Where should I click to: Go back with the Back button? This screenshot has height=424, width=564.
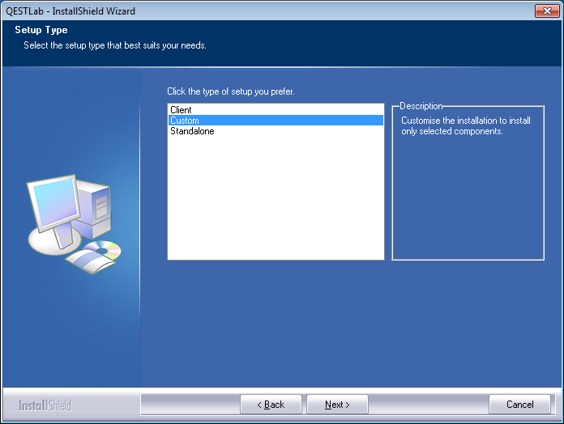click(271, 405)
